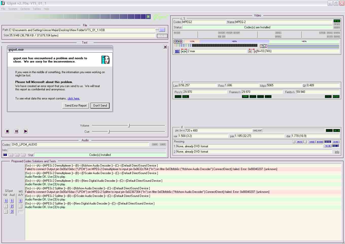
Task: Click GSpot Aud test button 3
Action: (12, 211)
